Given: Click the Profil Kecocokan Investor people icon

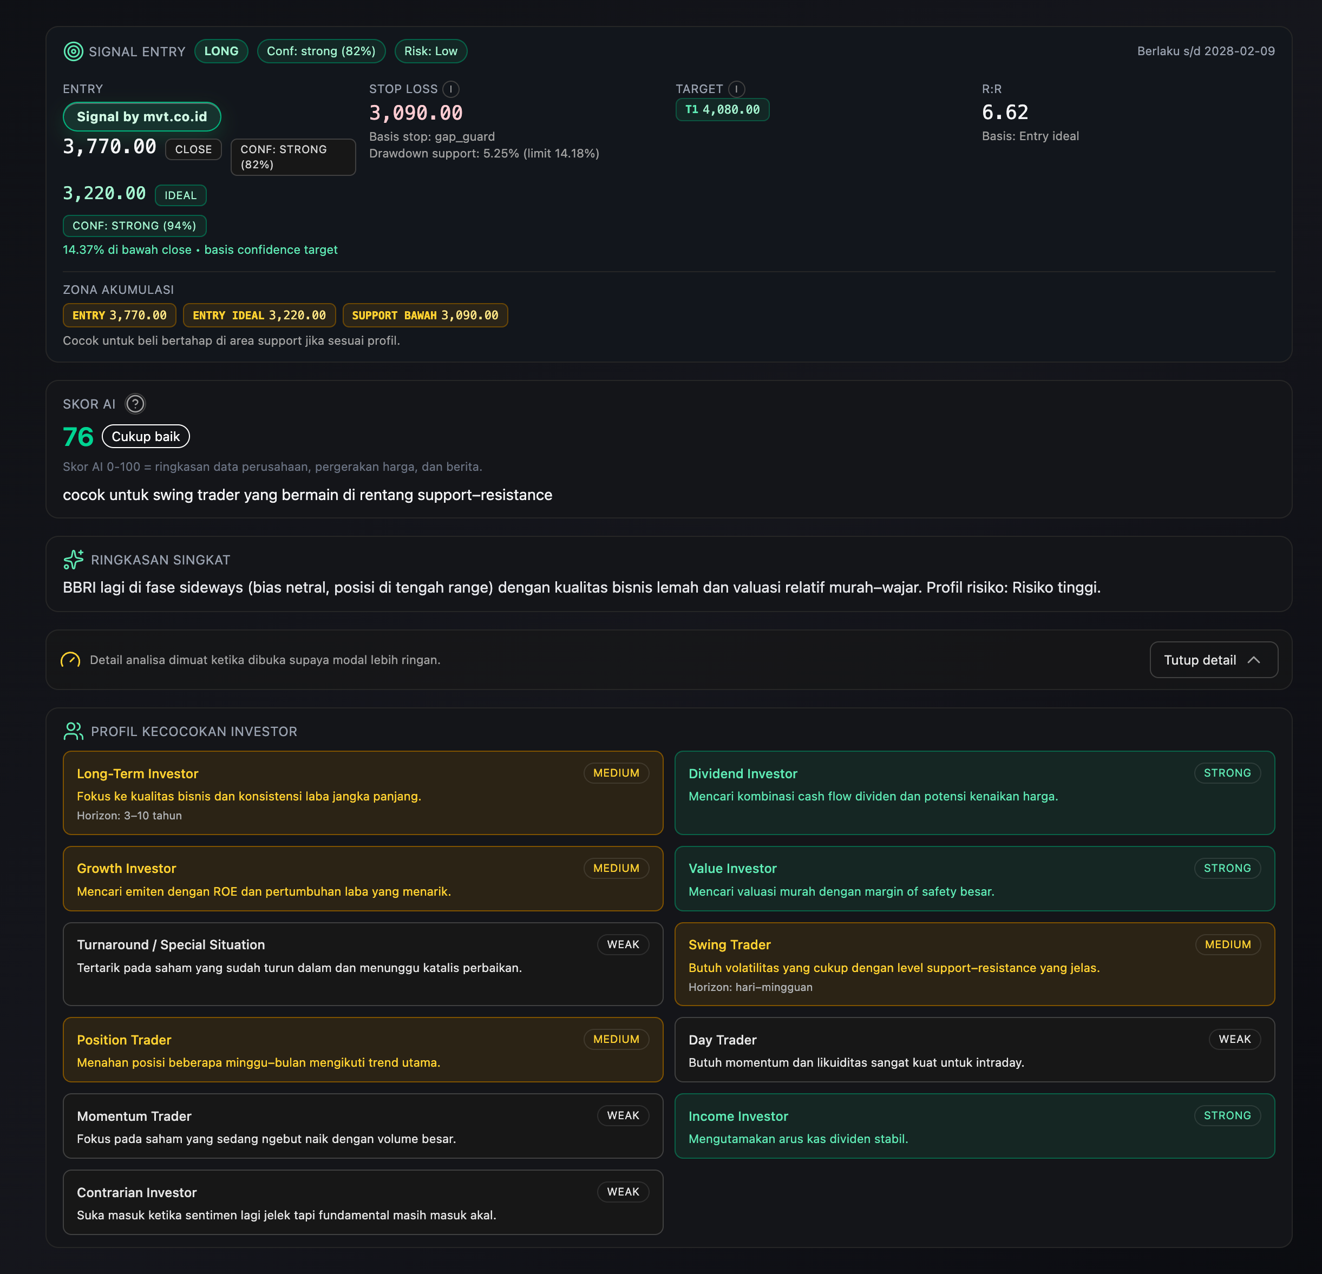Looking at the screenshot, I should [x=73, y=731].
